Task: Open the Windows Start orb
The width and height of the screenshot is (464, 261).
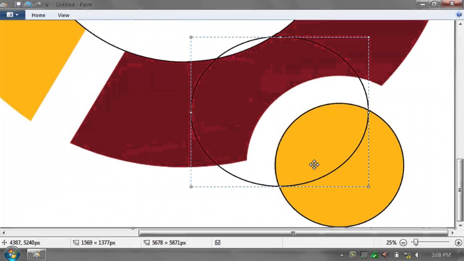Action: pyautogui.click(x=12, y=254)
